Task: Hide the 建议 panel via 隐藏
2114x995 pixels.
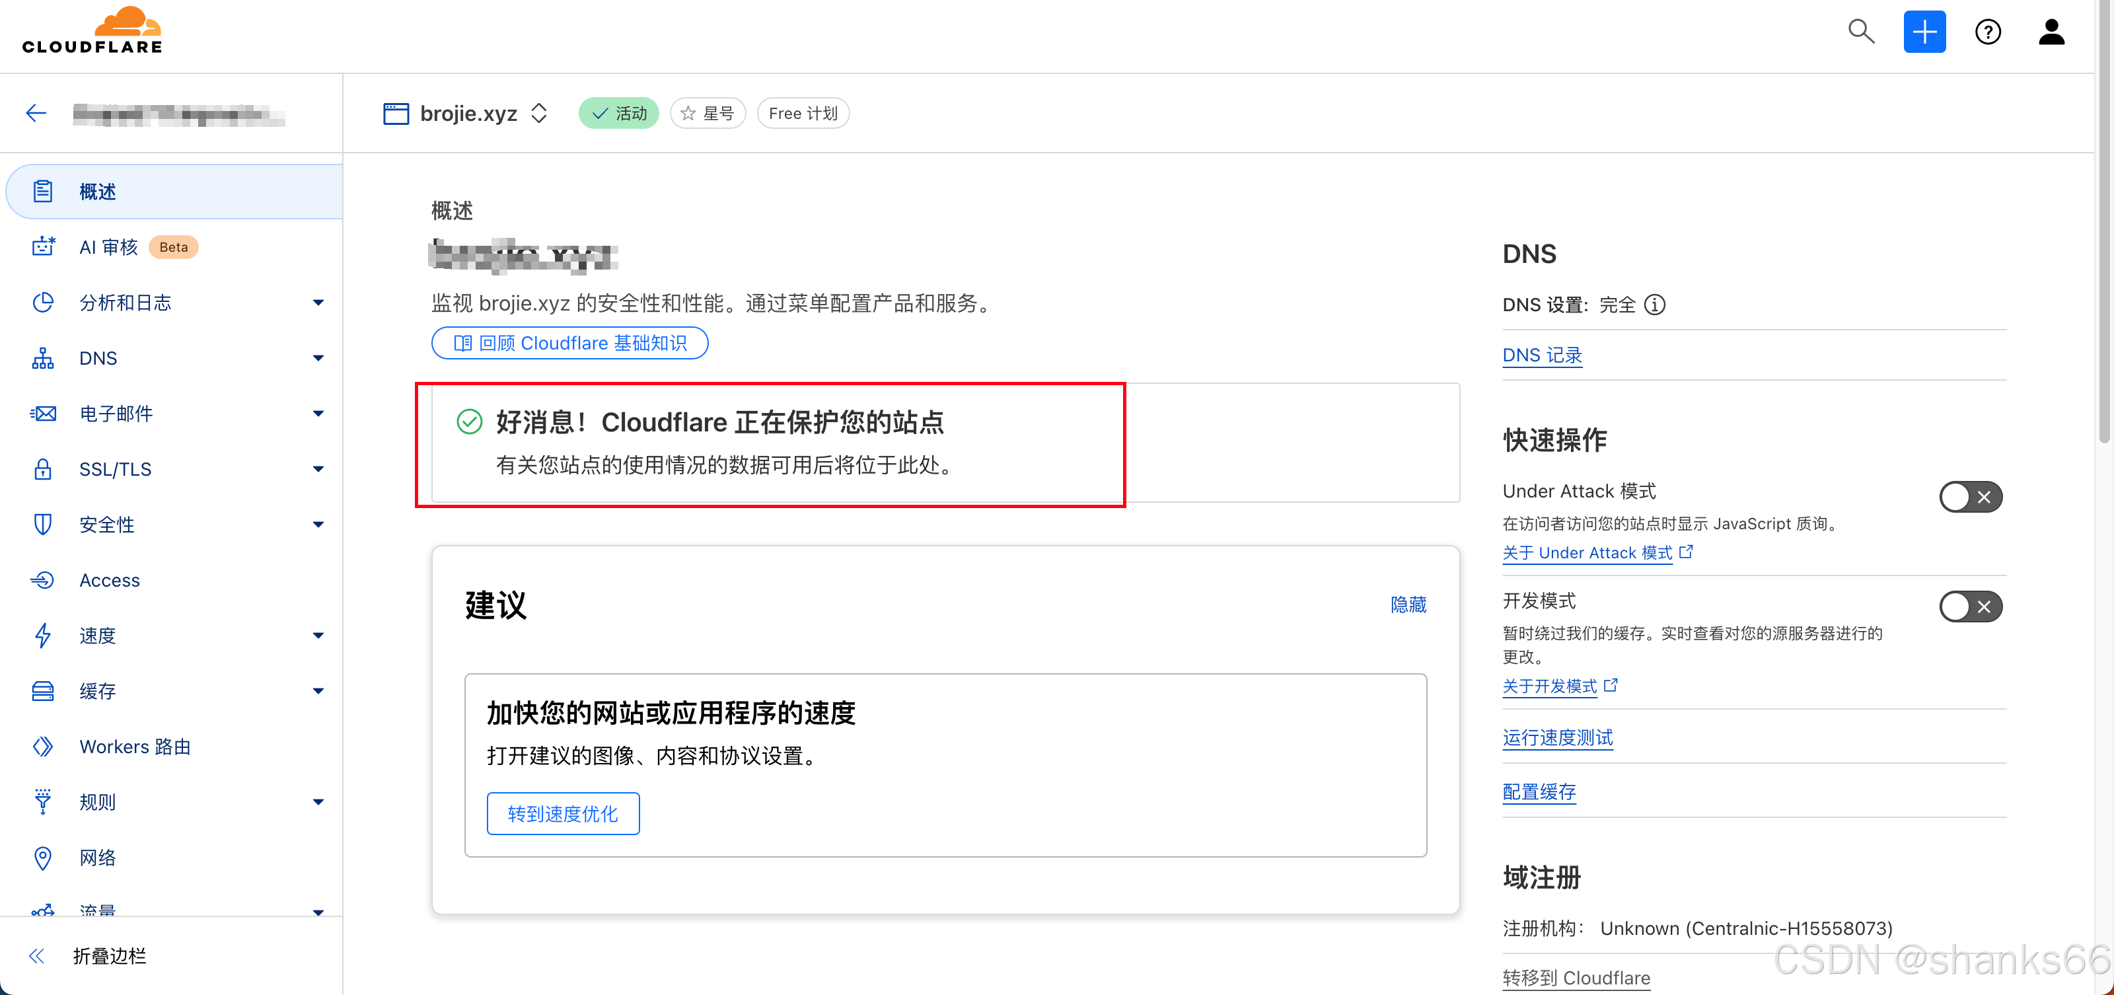Action: point(1407,605)
